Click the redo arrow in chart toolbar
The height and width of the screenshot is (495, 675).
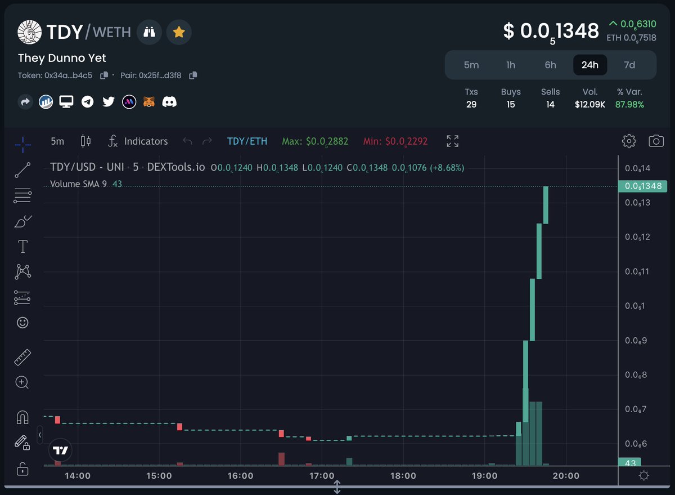pos(207,141)
